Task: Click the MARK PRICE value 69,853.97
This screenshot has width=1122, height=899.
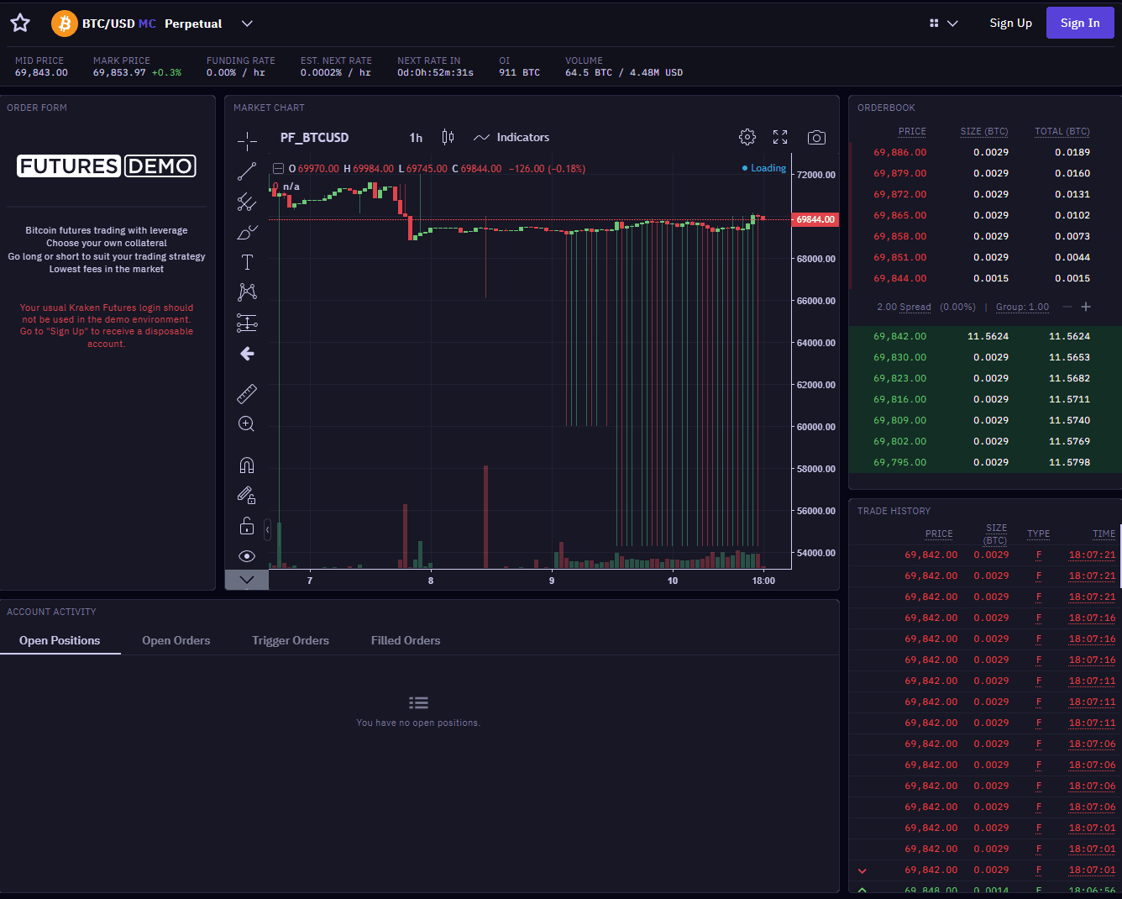Action: 119,73
